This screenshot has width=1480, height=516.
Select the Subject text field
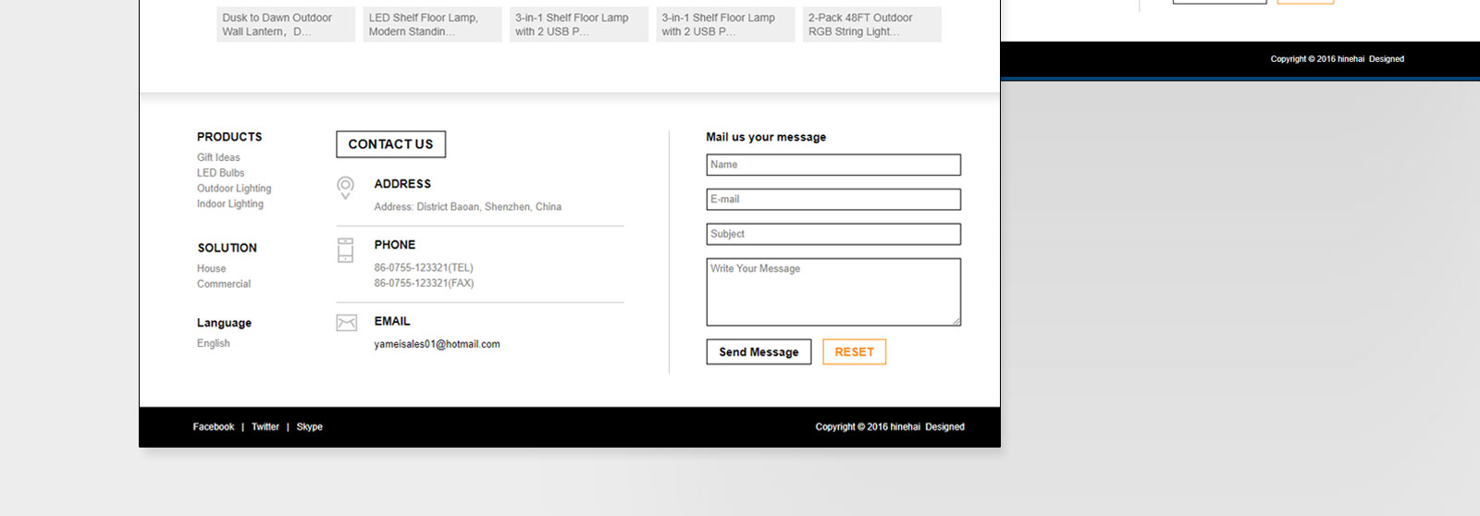coord(832,234)
